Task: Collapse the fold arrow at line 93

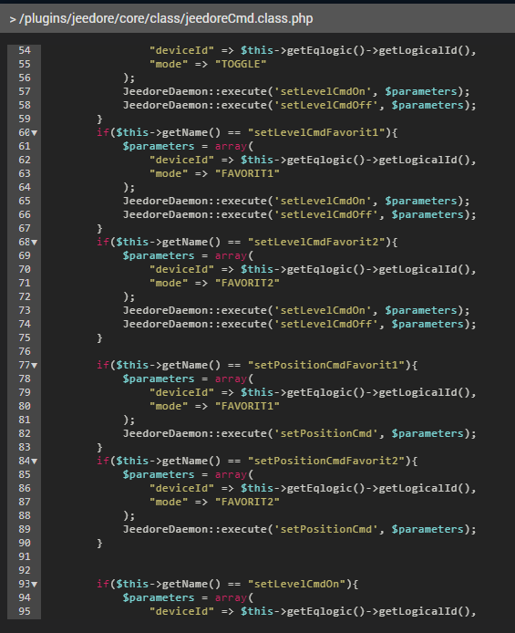Action: (35, 584)
